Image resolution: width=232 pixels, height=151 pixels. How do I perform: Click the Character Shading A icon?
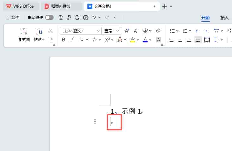tap(159, 40)
